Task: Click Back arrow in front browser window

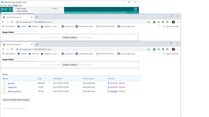Action: [3, 49]
